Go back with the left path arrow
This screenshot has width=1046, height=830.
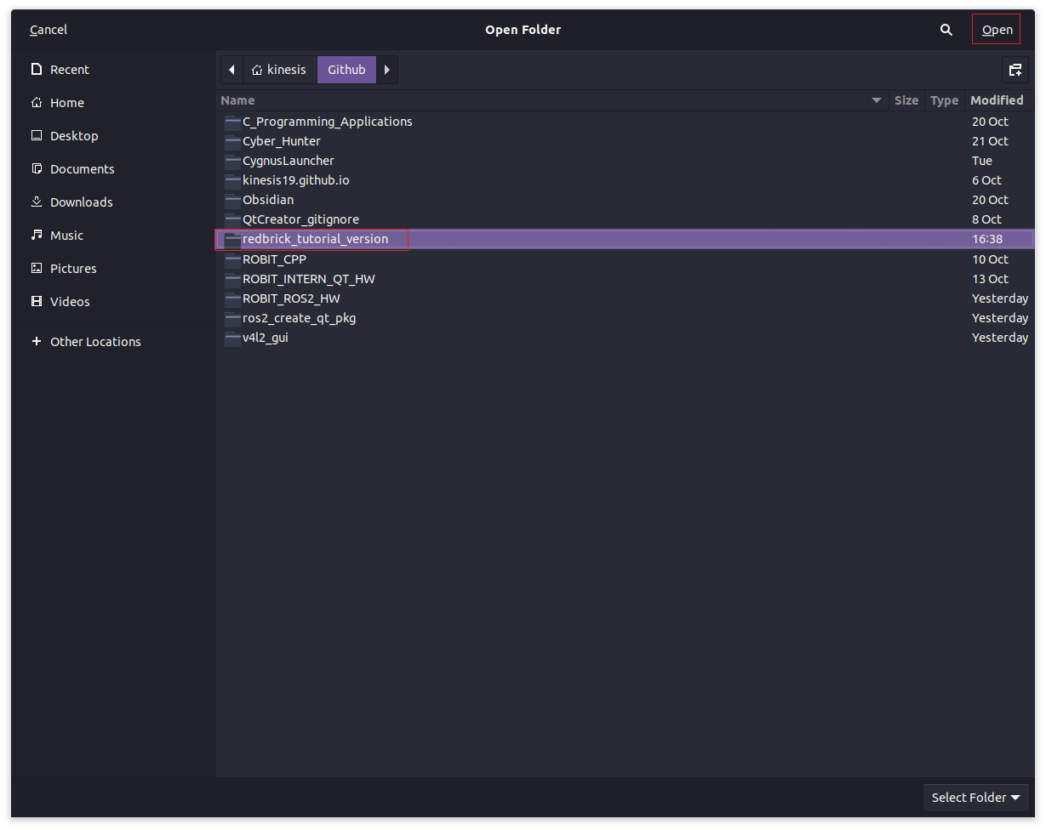tap(232, 70)
